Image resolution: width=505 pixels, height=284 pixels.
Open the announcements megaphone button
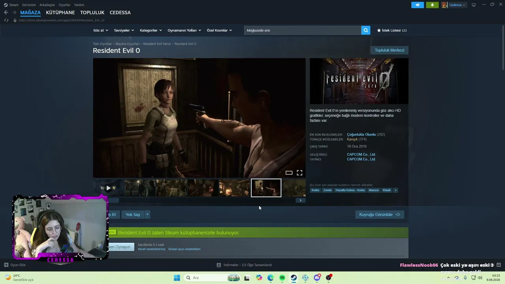click(417, 5)
